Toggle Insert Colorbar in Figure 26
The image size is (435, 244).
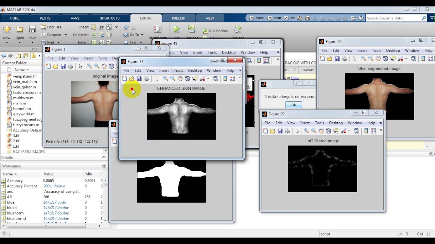(x=423, y=59)
